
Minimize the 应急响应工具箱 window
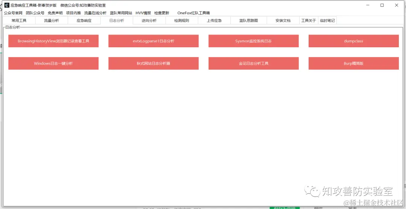pos(367,5)
